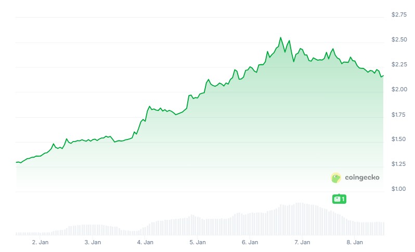
Task: Click the 6. Jan date label
Action: 250,242
